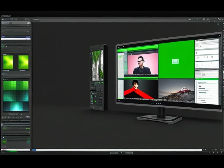Select the sunglasses man on pink background pane
The image size is (224, 168).
coord(143,64)
